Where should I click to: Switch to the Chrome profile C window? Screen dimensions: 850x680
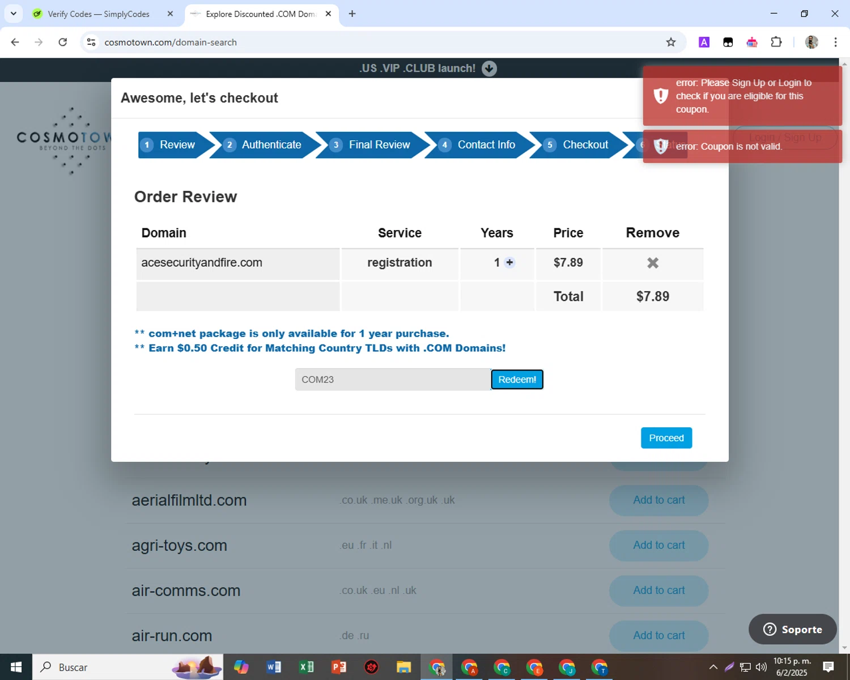[501, 667]
